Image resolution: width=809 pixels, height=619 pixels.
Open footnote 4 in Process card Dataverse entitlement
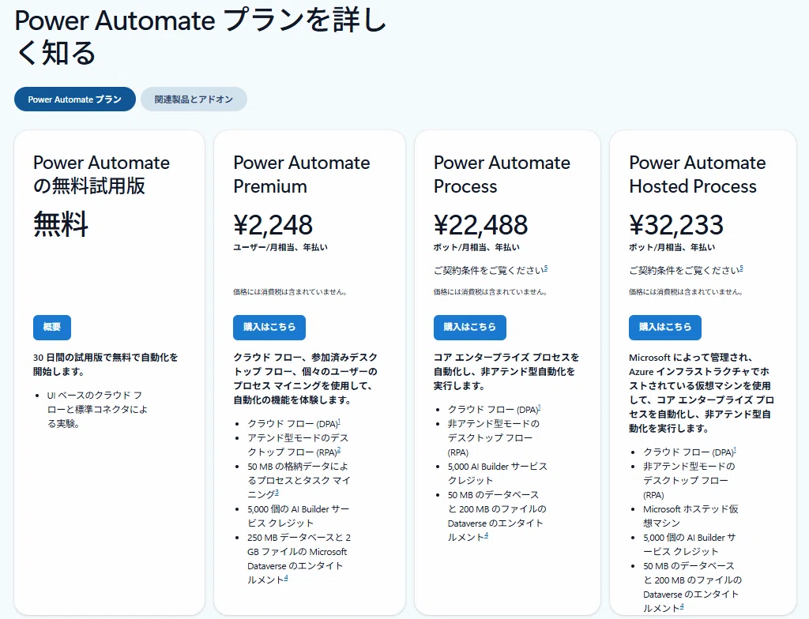(486, 535)
